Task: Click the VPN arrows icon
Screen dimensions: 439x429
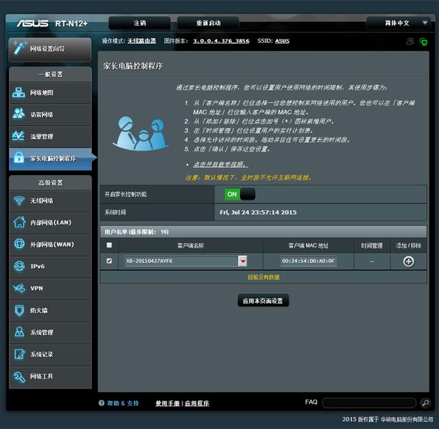Action: (19, 288)
